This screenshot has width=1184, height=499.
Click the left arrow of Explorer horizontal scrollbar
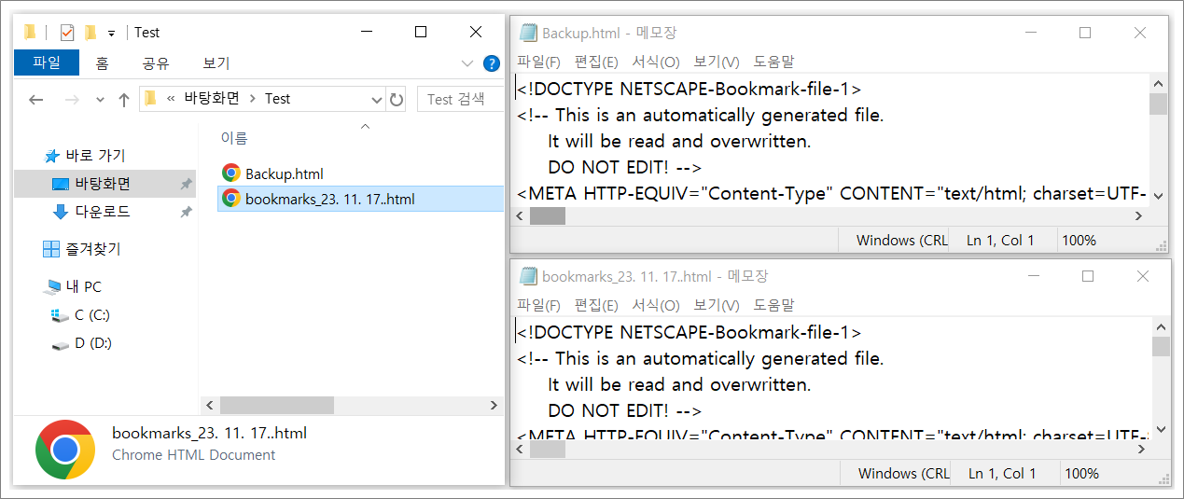pyautogui.click(x=210, y=406)
